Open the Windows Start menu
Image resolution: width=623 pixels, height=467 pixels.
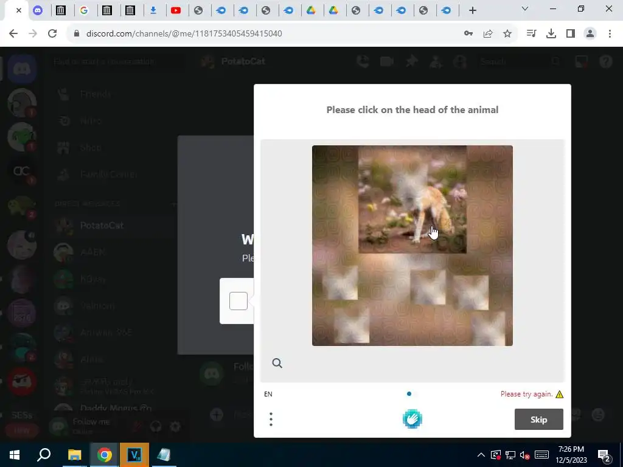[x=15, y=455]
